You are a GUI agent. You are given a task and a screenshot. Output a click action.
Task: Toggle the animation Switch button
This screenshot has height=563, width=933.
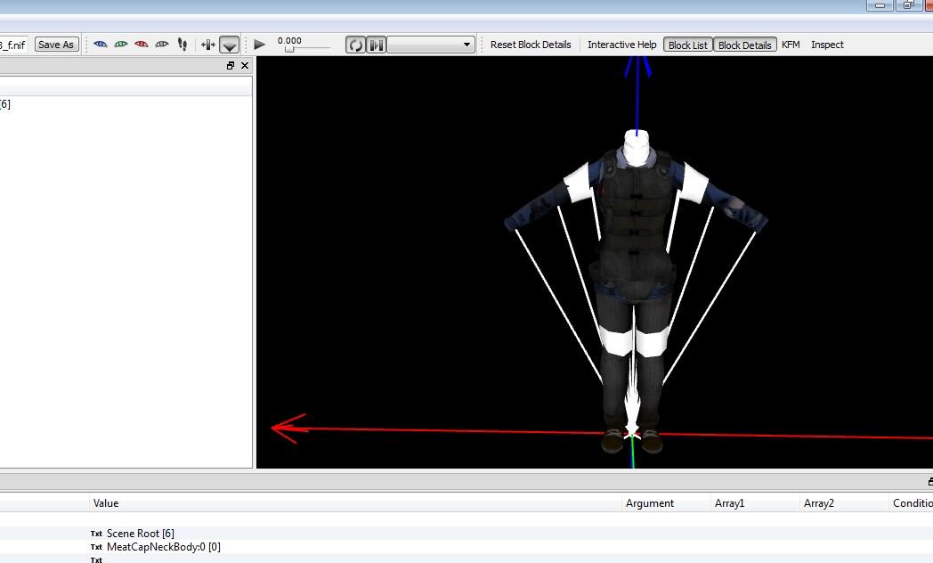coord(376,45)
